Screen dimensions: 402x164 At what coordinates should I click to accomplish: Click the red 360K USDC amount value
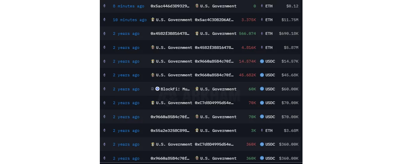251,144
